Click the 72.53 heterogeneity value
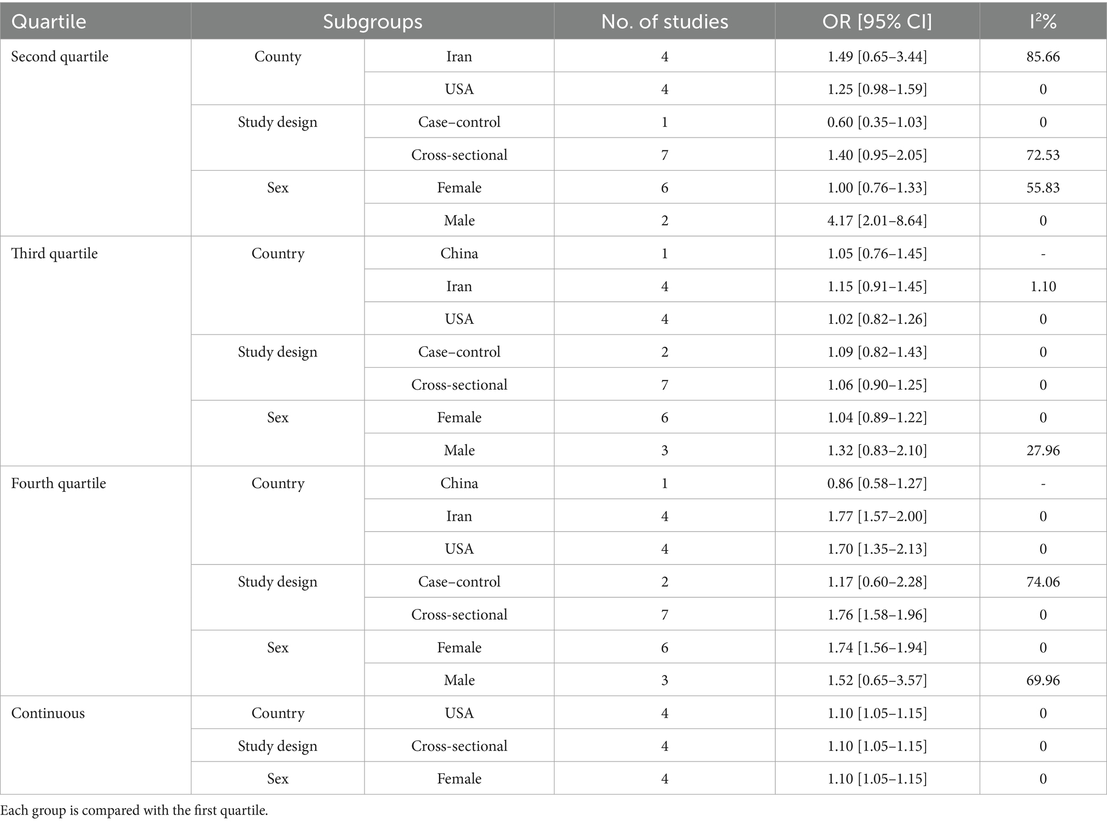The height and width of the screenshot is (822, 1107). (x=1043, y=155)
